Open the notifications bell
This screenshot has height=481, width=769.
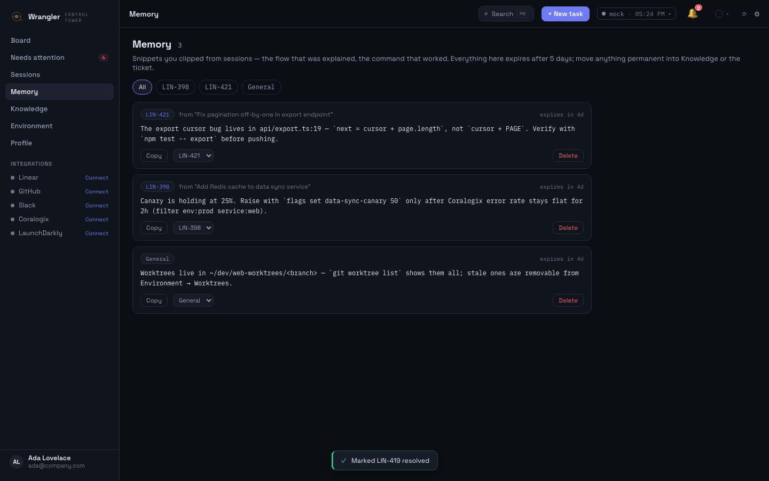[693, 14]
